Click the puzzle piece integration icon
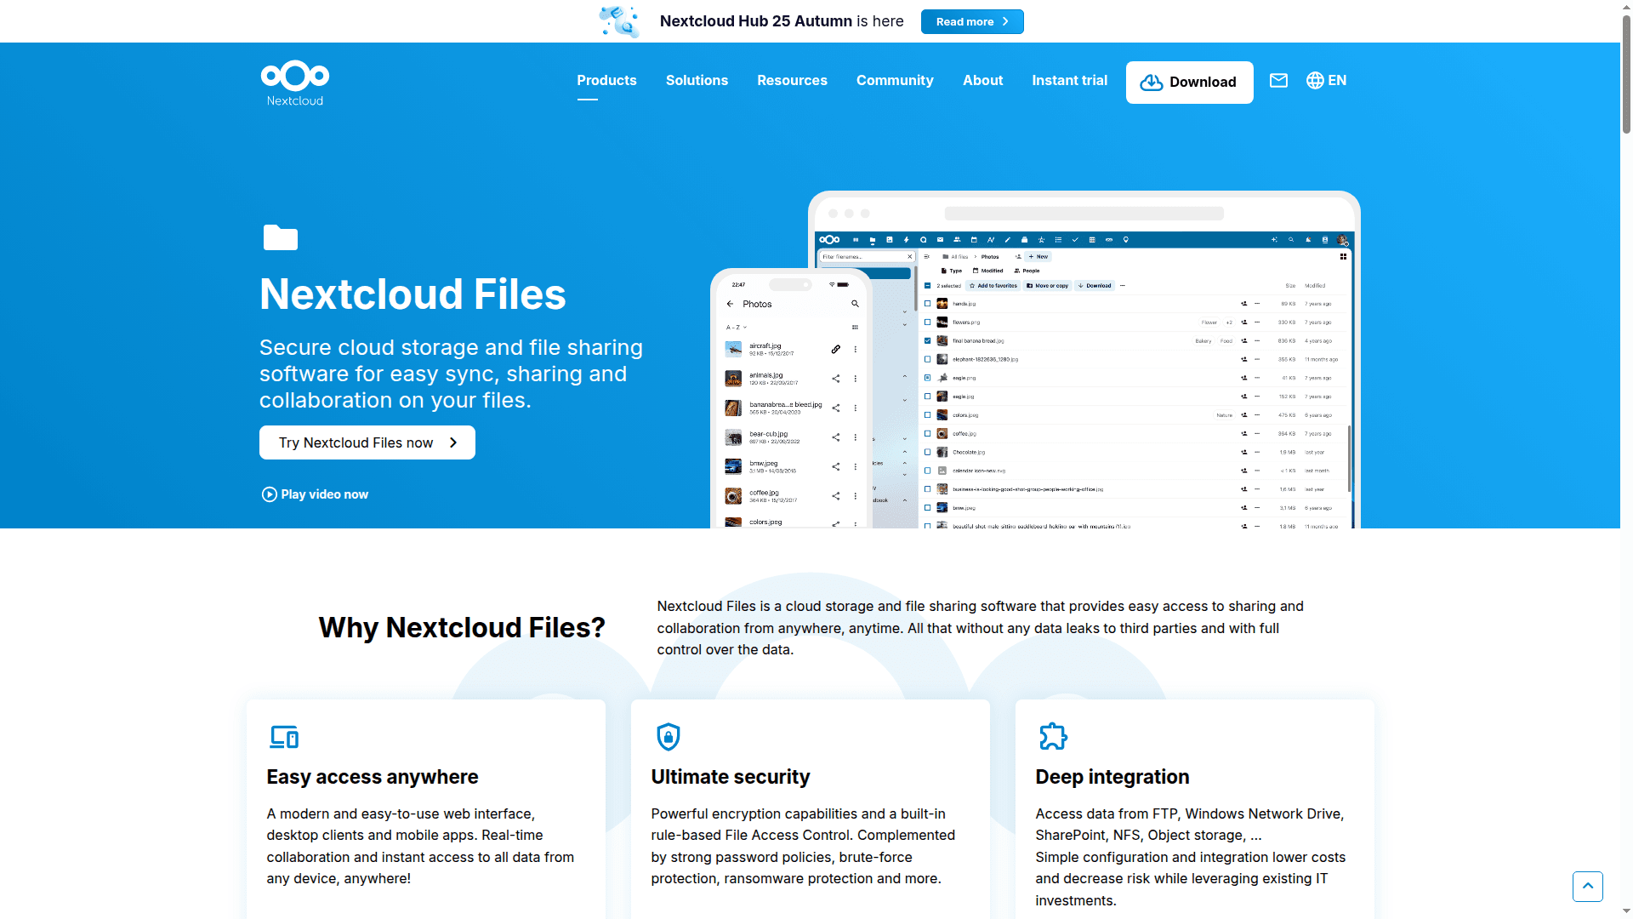 pos(1053,737)
